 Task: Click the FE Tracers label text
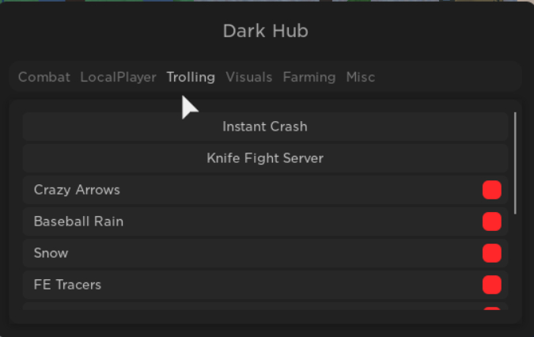point(67,285)
